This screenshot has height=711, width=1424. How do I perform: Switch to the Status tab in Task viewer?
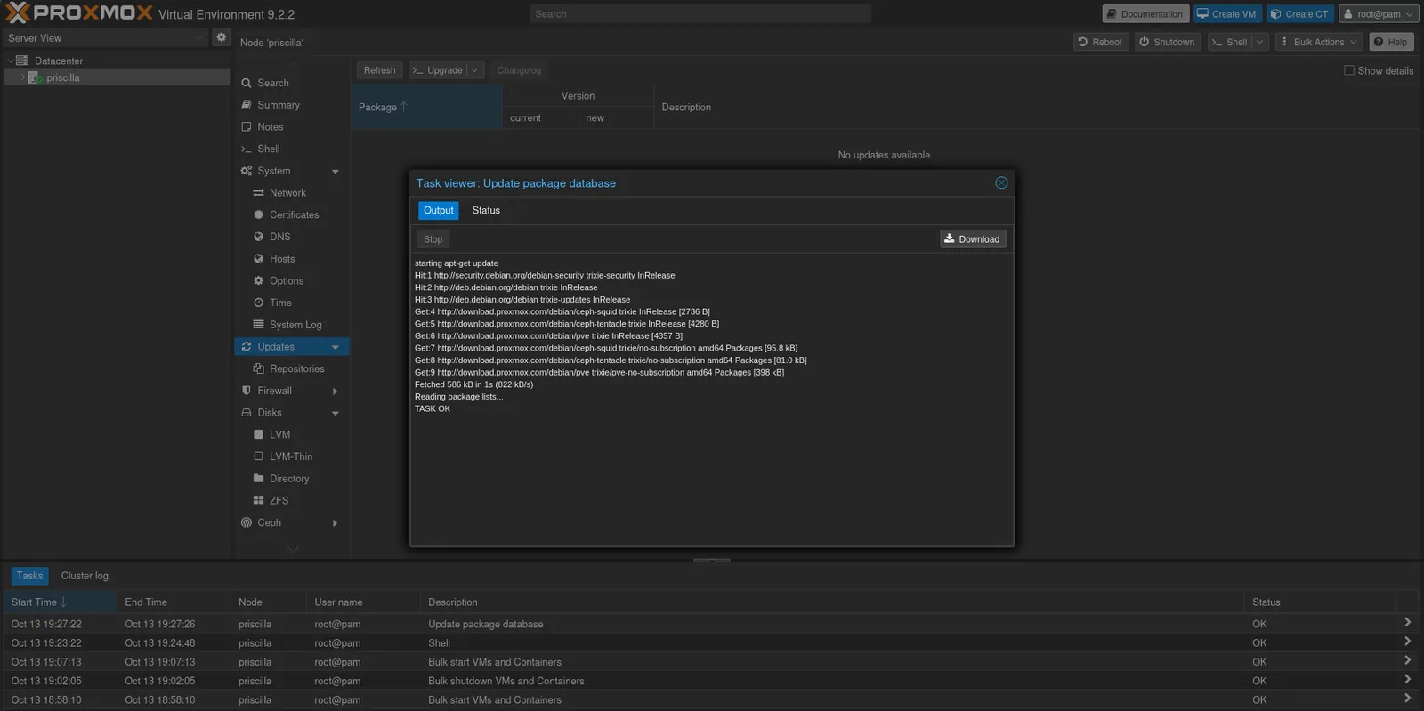(x=486, y=210)
